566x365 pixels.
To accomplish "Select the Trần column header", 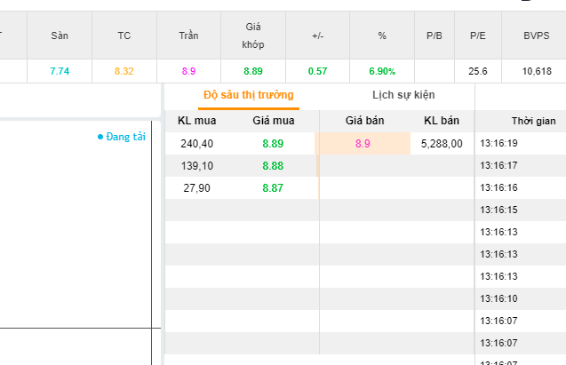I will click(188, 36).
